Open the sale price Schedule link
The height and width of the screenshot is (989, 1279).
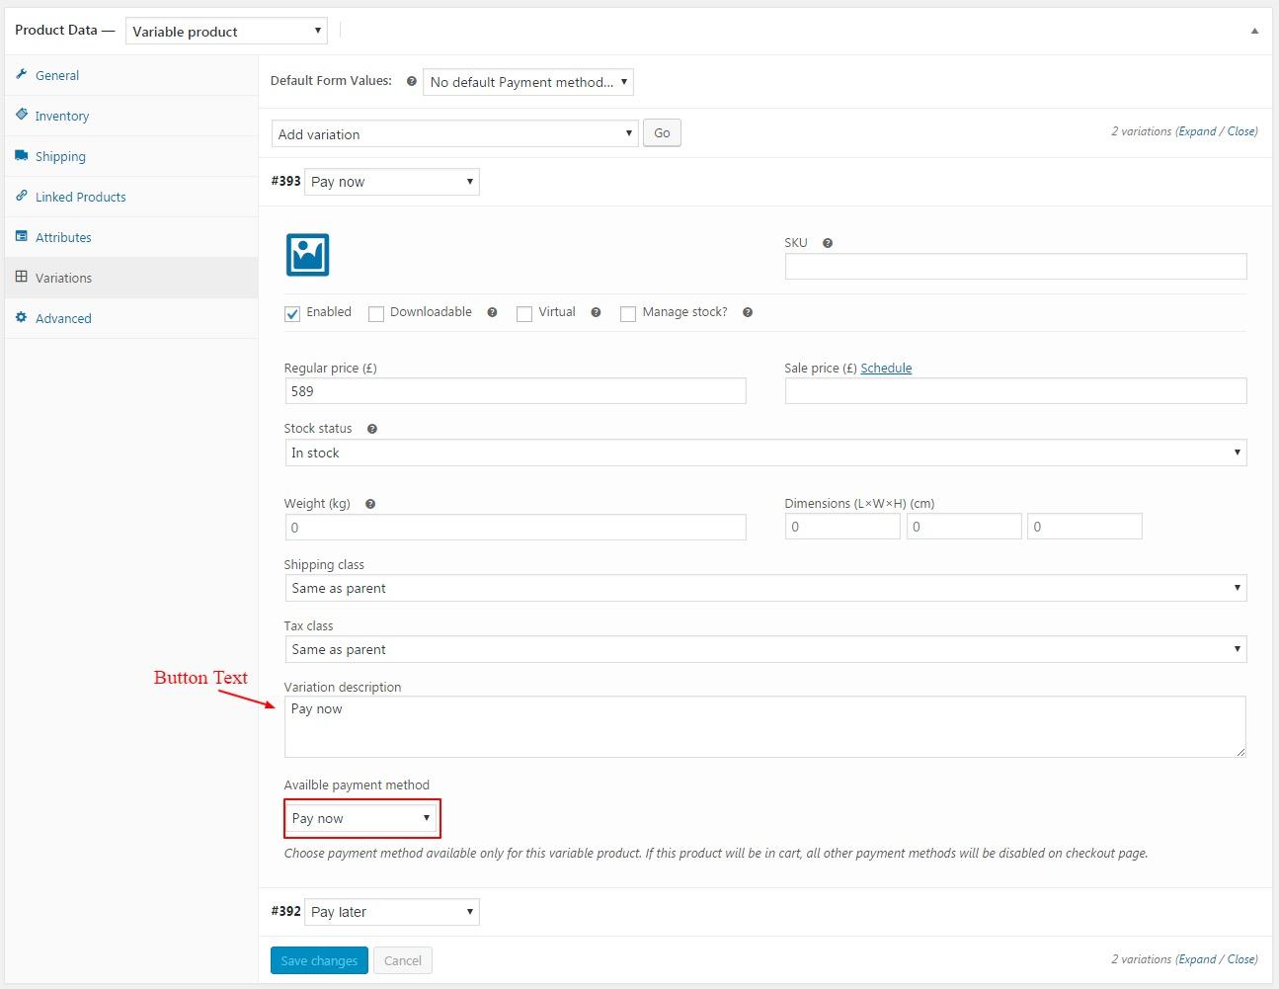(886, 369)
